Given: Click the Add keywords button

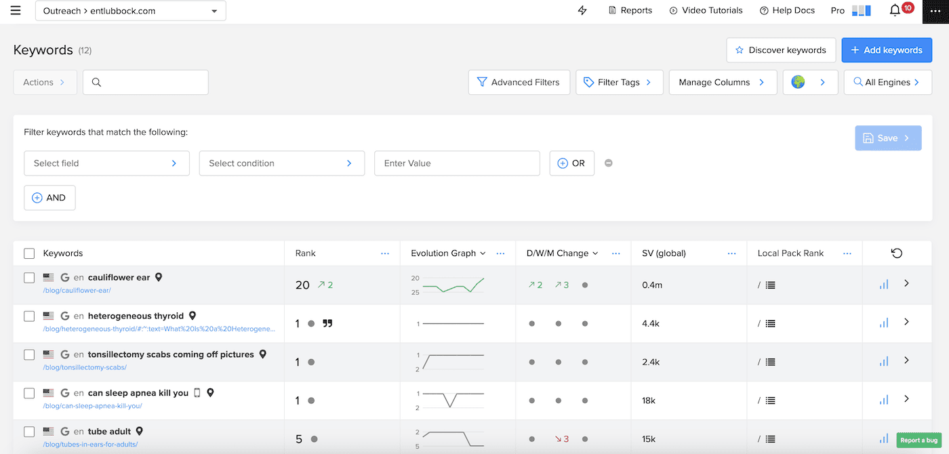Looking at the screenshot, I should (x=887, y=50).
